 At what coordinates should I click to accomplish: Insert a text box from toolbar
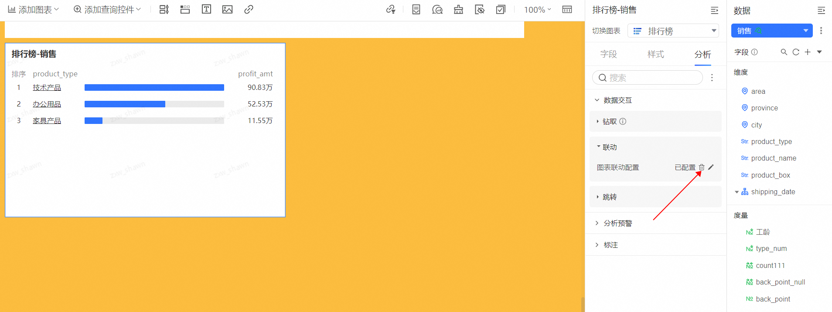(x=206, y=9)
